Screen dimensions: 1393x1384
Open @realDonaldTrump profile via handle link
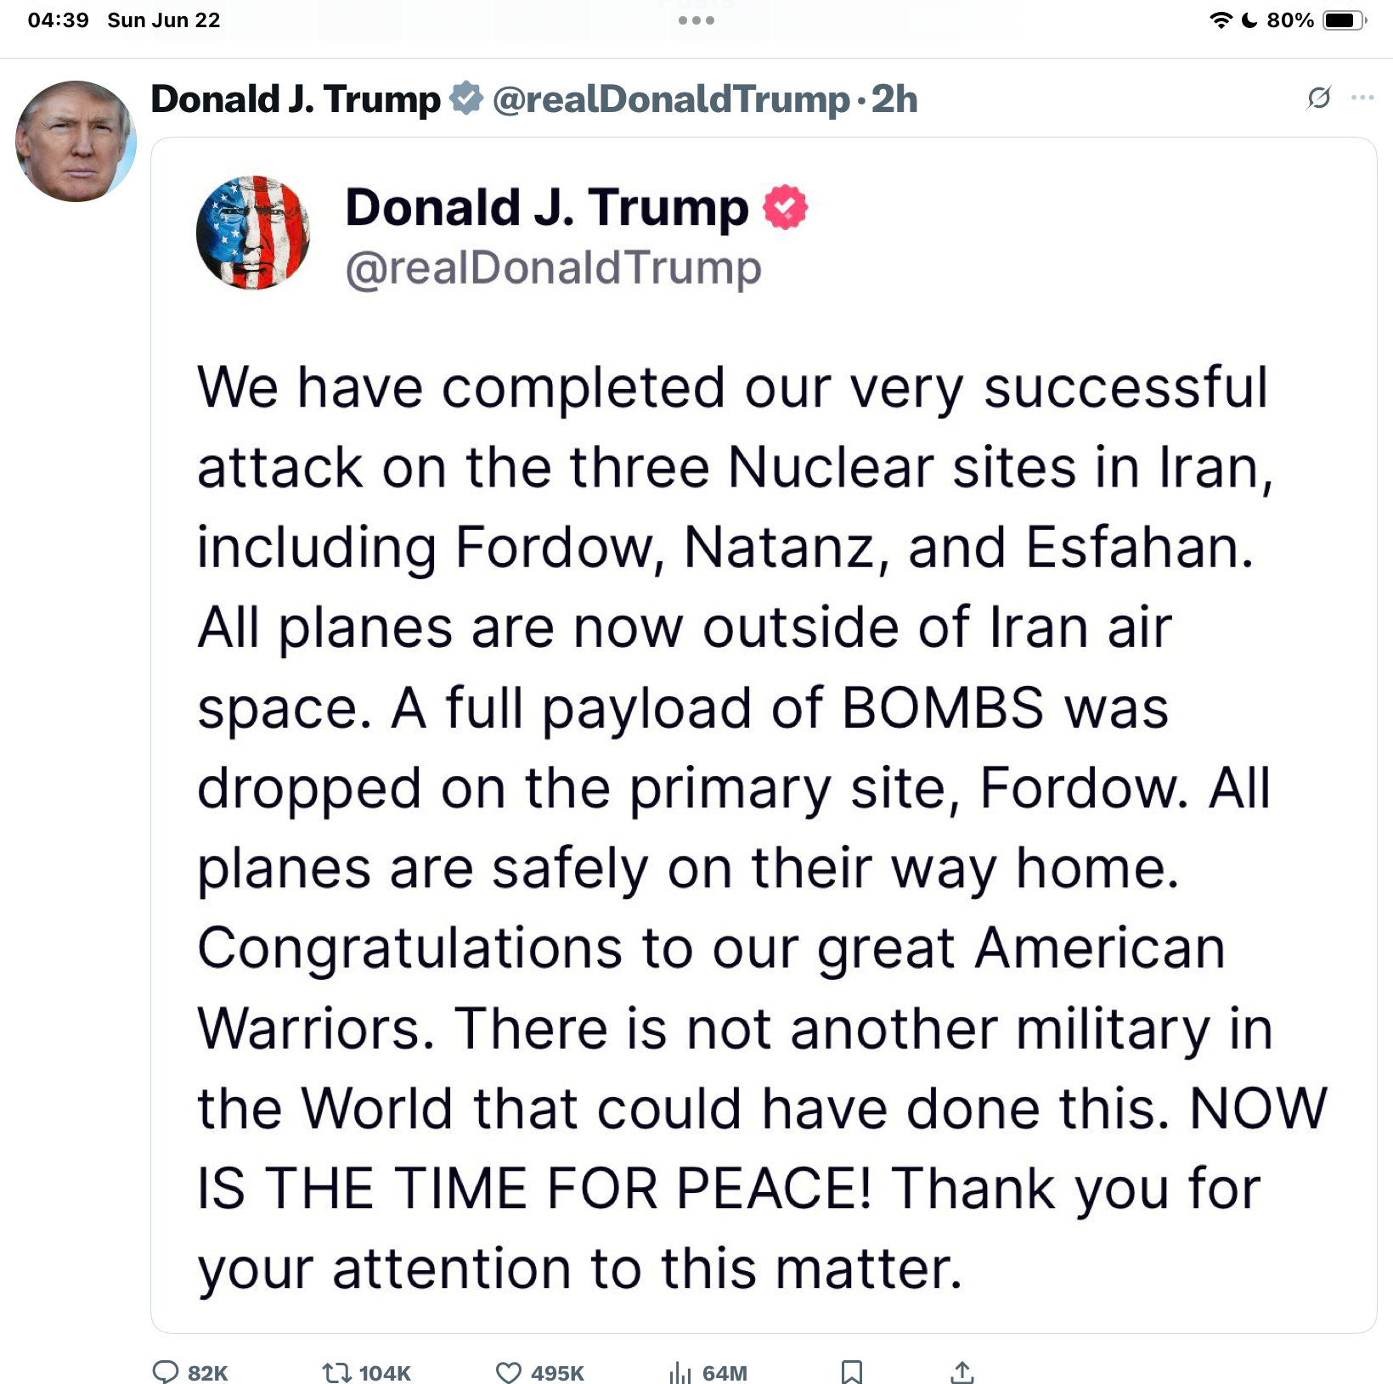670,98
